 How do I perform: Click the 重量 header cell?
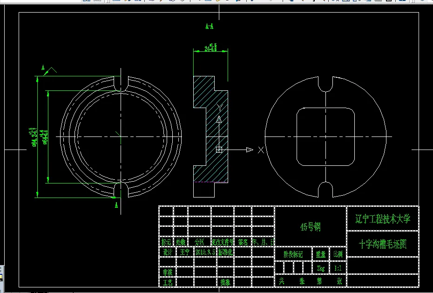[x=321, y=254]
